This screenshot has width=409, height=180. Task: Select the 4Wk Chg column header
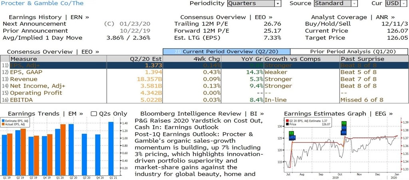click(192, 59)
